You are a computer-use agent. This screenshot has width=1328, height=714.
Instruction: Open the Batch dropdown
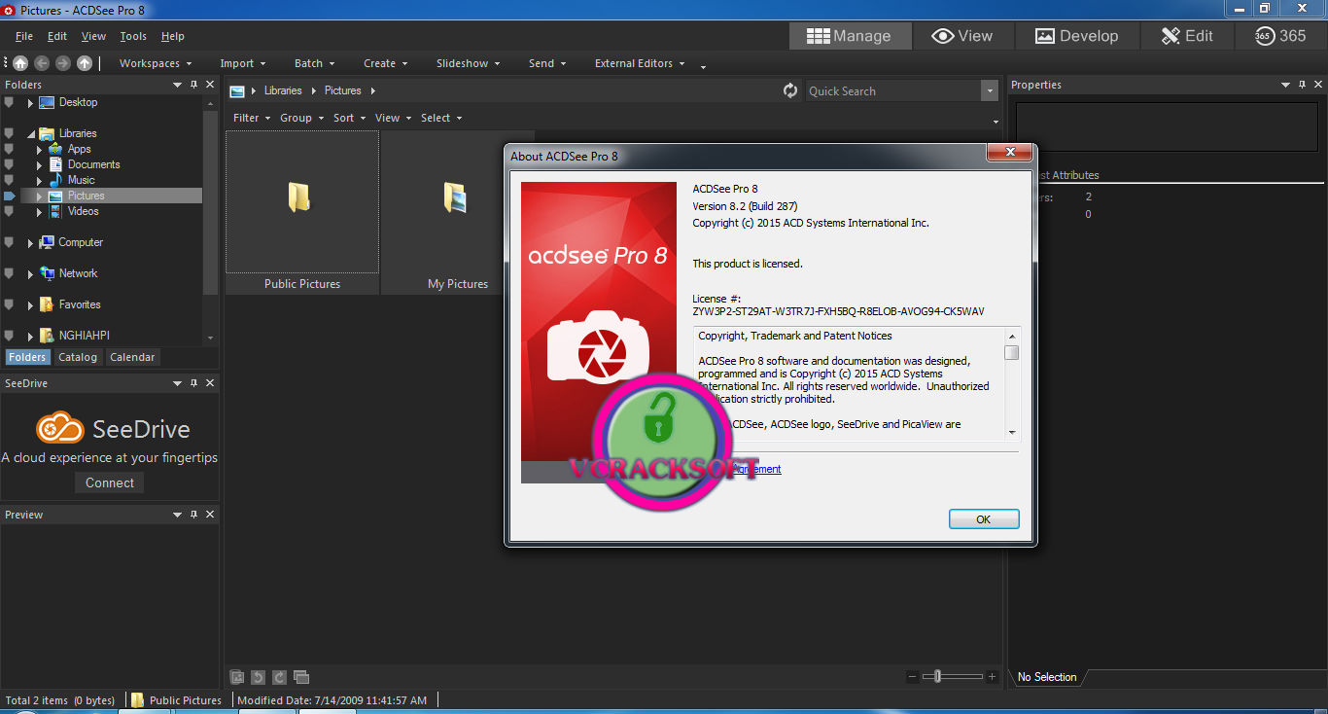(314, 63)
